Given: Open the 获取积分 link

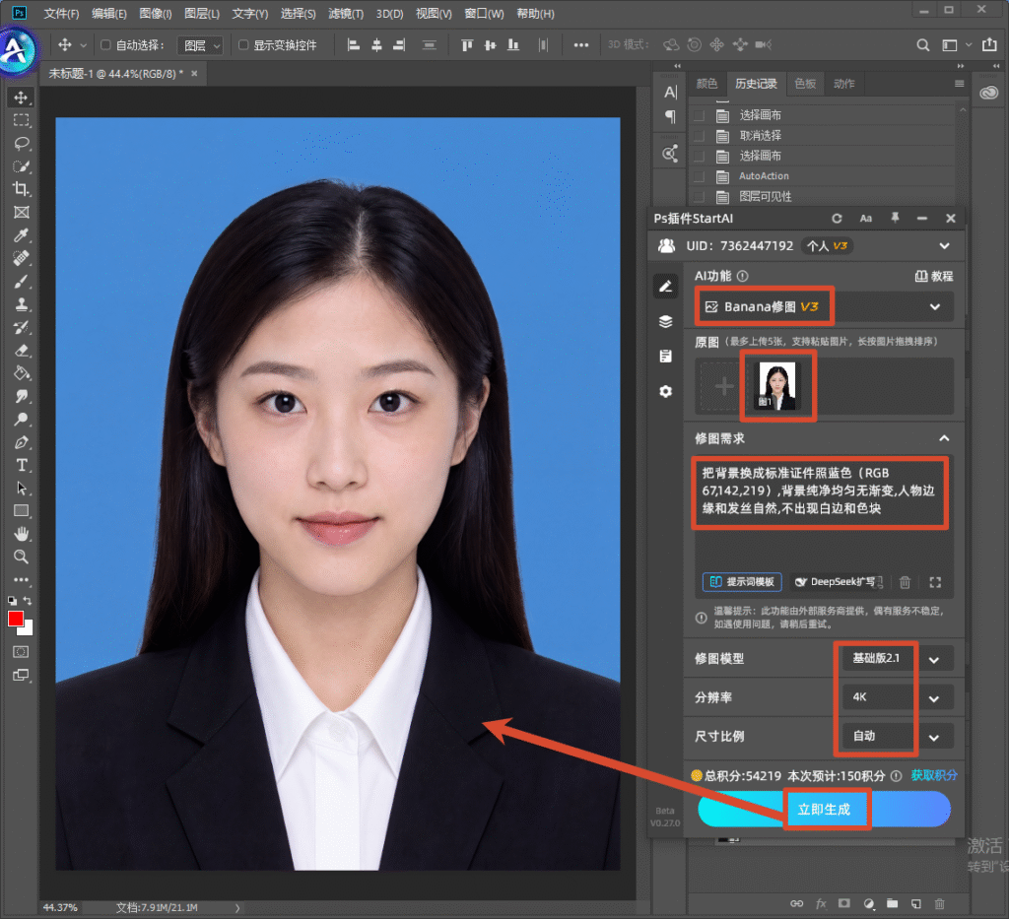Looking at the screenshot, I should [x=934, y=775].
